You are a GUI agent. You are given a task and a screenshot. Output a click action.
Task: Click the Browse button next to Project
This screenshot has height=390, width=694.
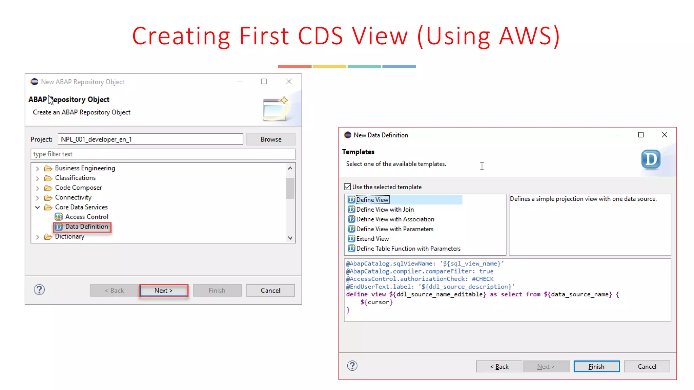[270, 139]
